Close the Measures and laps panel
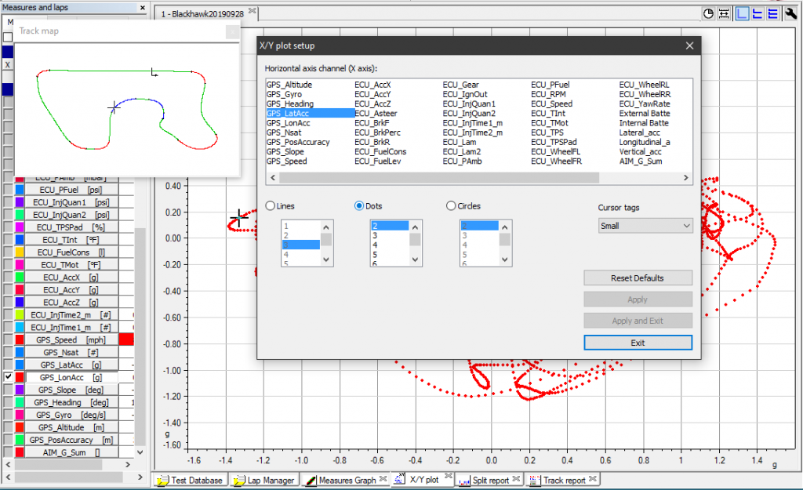803x490 pixels. (x=143, y=7)
